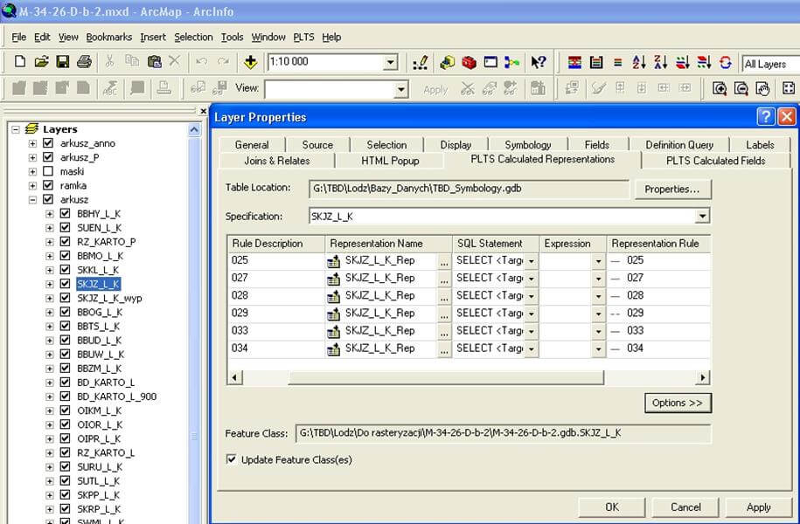Image resolution: width=800 pixels, height=524 pixels.
Task: Hide the SKRP_L_K layer
Action: click(x=65, y=508)
